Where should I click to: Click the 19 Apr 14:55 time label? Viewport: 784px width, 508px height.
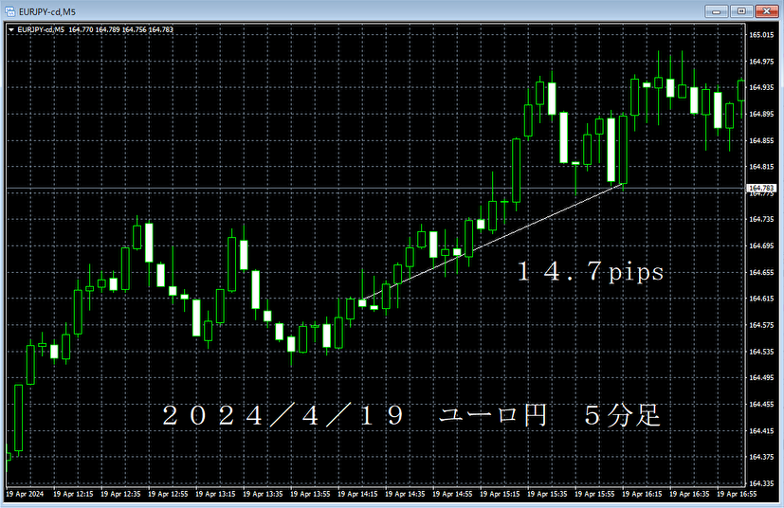tap(452, 494)
